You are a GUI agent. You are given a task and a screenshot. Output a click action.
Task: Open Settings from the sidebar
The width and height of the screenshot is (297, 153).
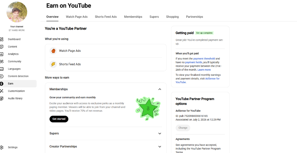(x=13, y=147)
